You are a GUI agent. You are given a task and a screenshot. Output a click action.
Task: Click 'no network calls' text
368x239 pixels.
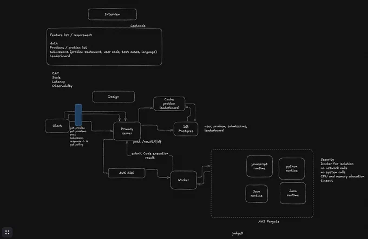click(x=334, y=168)
